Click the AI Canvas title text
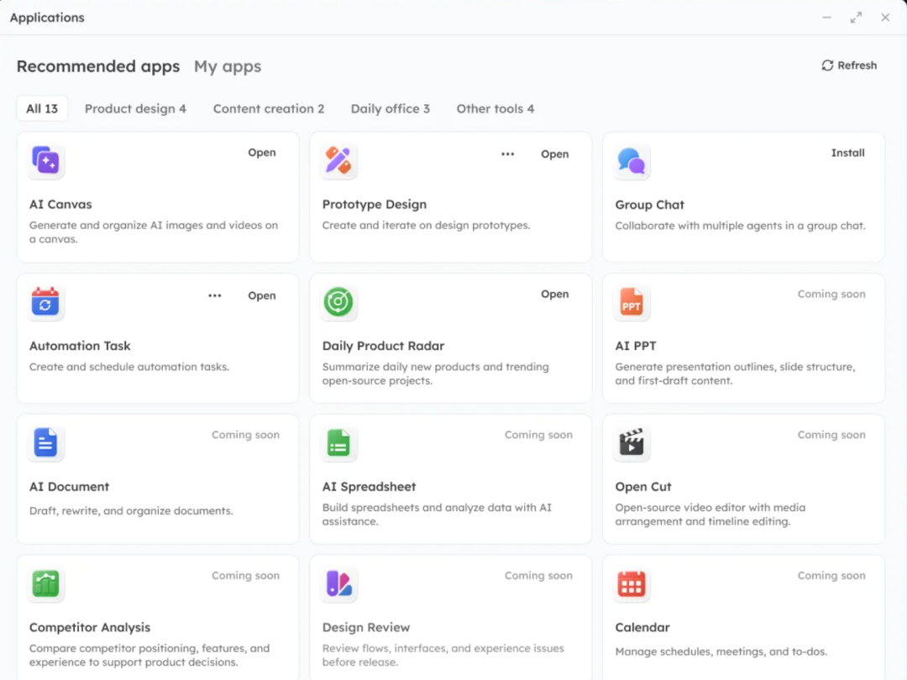This screenshot has width=907, height=680. click(x=60, y=204)
